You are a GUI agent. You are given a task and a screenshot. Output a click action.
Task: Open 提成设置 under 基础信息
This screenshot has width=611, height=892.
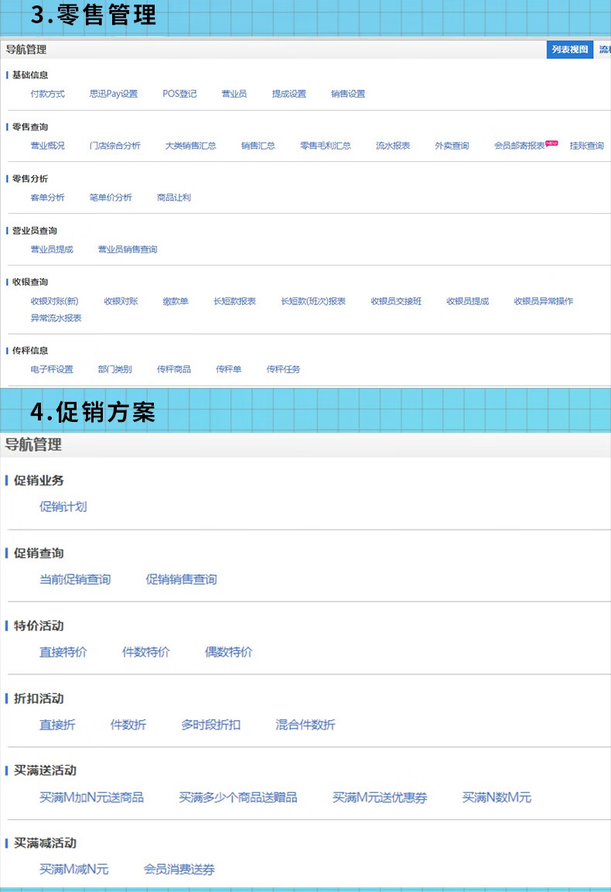[288, 94]
